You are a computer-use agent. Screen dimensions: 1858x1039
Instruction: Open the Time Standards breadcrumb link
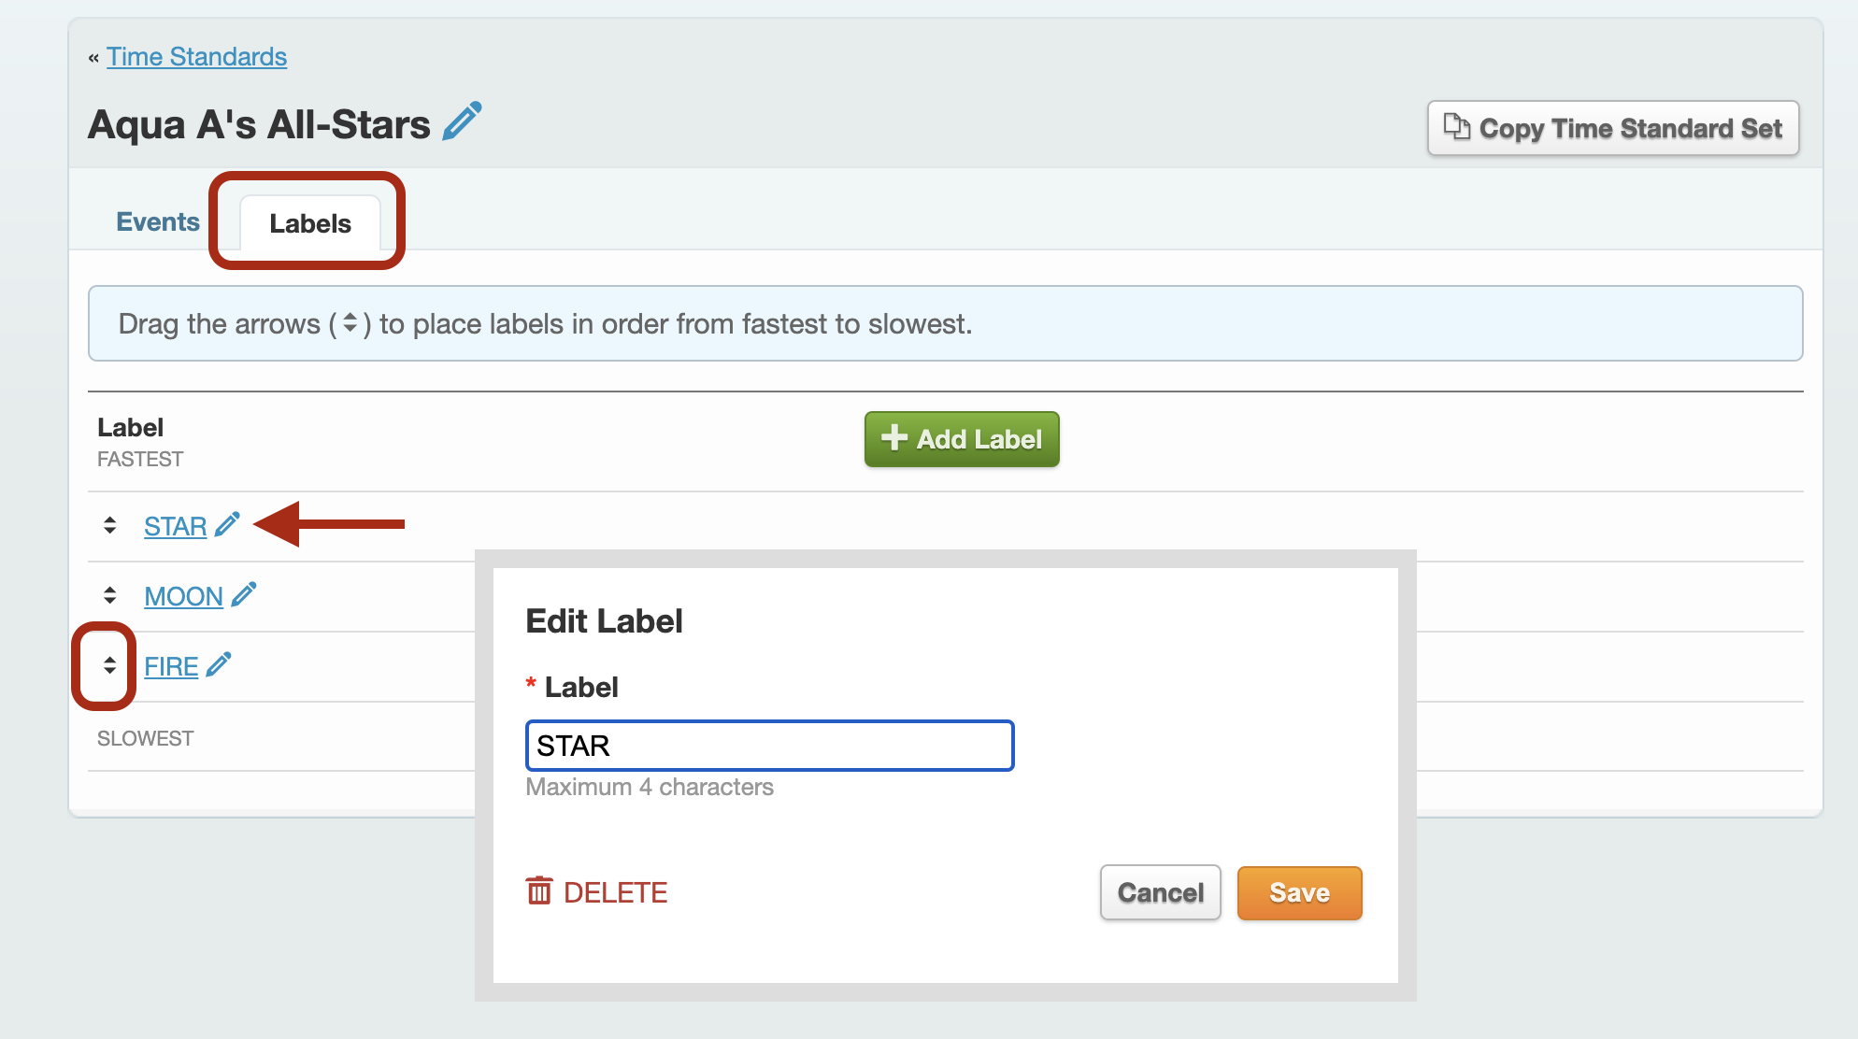pyautogui.click(x=196, y=57)
